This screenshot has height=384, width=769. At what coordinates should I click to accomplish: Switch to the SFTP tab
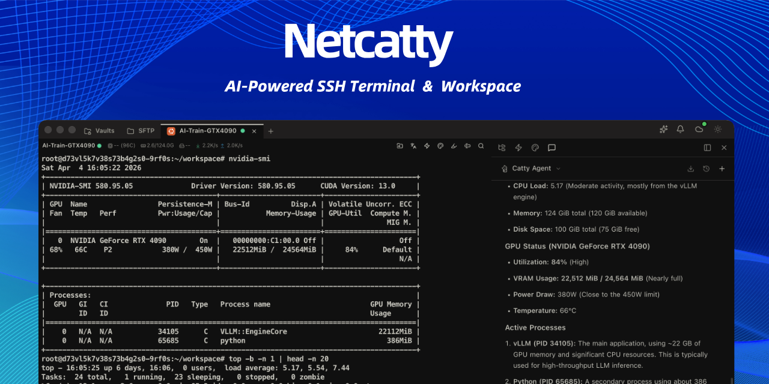141,131
